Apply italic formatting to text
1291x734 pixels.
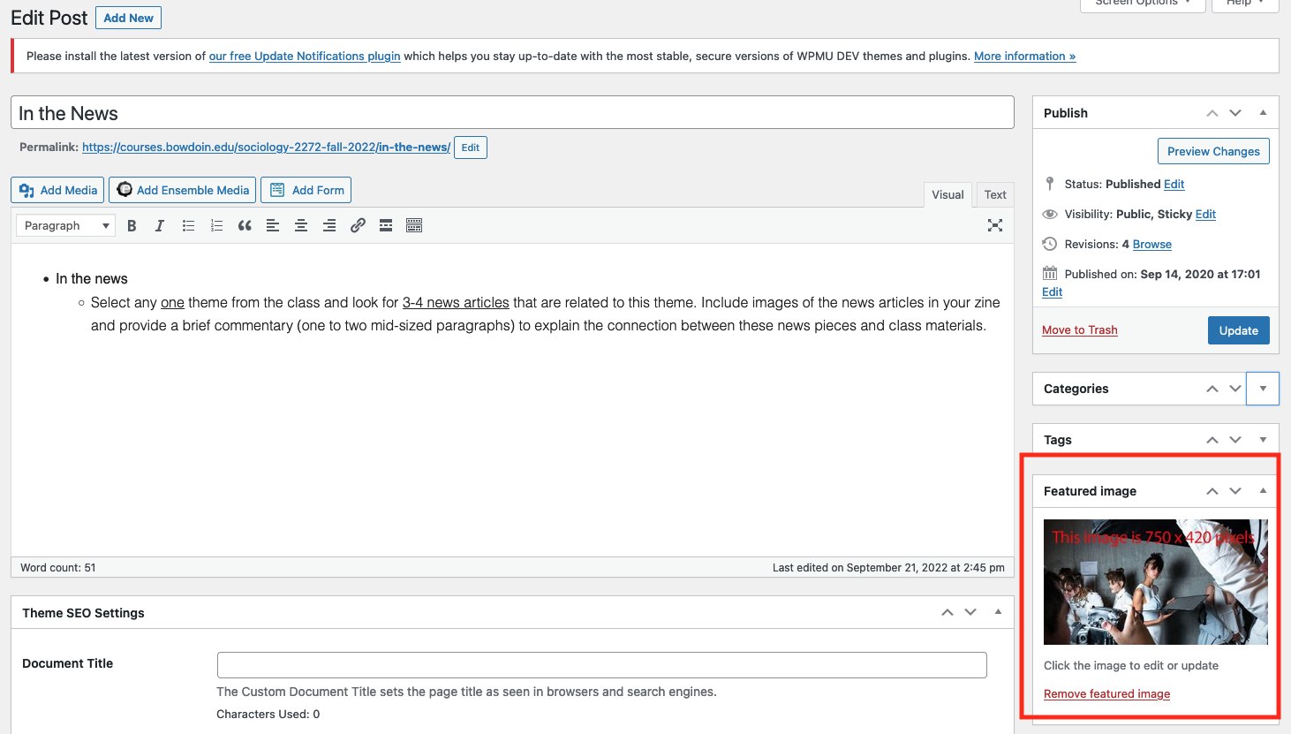tap(160, 226)
